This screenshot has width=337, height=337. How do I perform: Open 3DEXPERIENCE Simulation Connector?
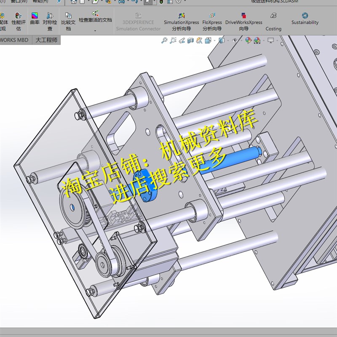pyautogui.click(x=138, y=21)
